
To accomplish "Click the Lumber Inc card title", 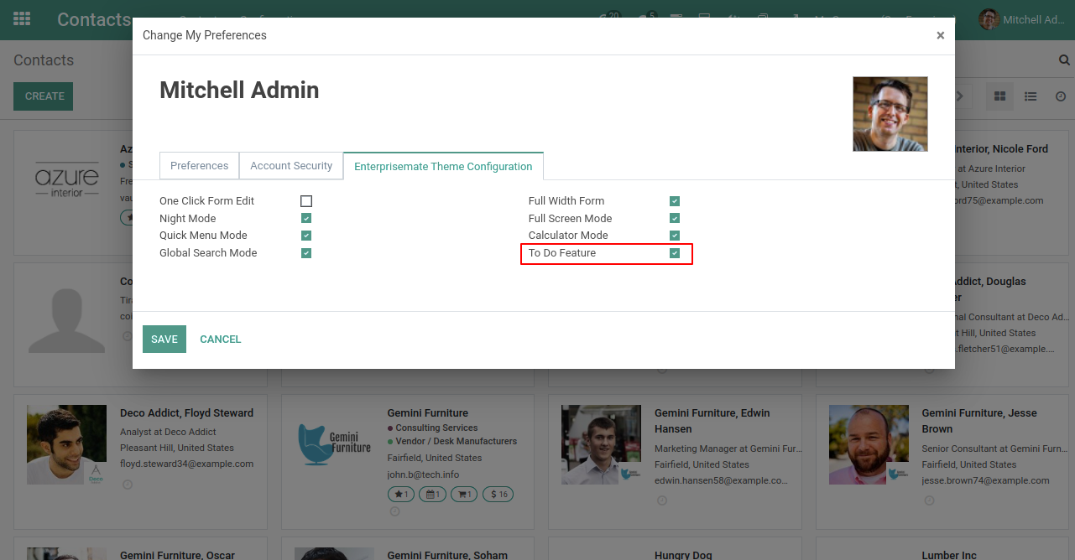I will click(x=949, y=555).
